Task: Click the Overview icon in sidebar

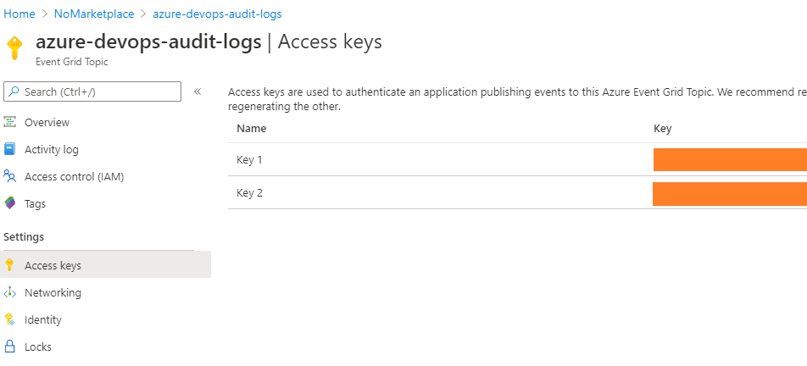Action: point(10,123)
